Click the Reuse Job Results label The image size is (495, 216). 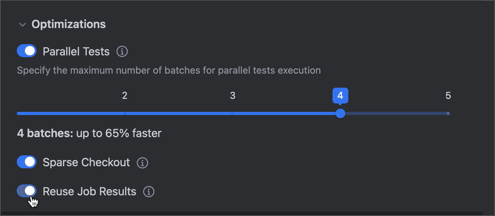click(89, 191)
